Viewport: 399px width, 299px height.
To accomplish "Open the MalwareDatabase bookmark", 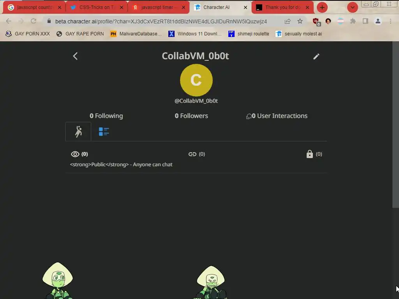I will (x=136, y=33).
